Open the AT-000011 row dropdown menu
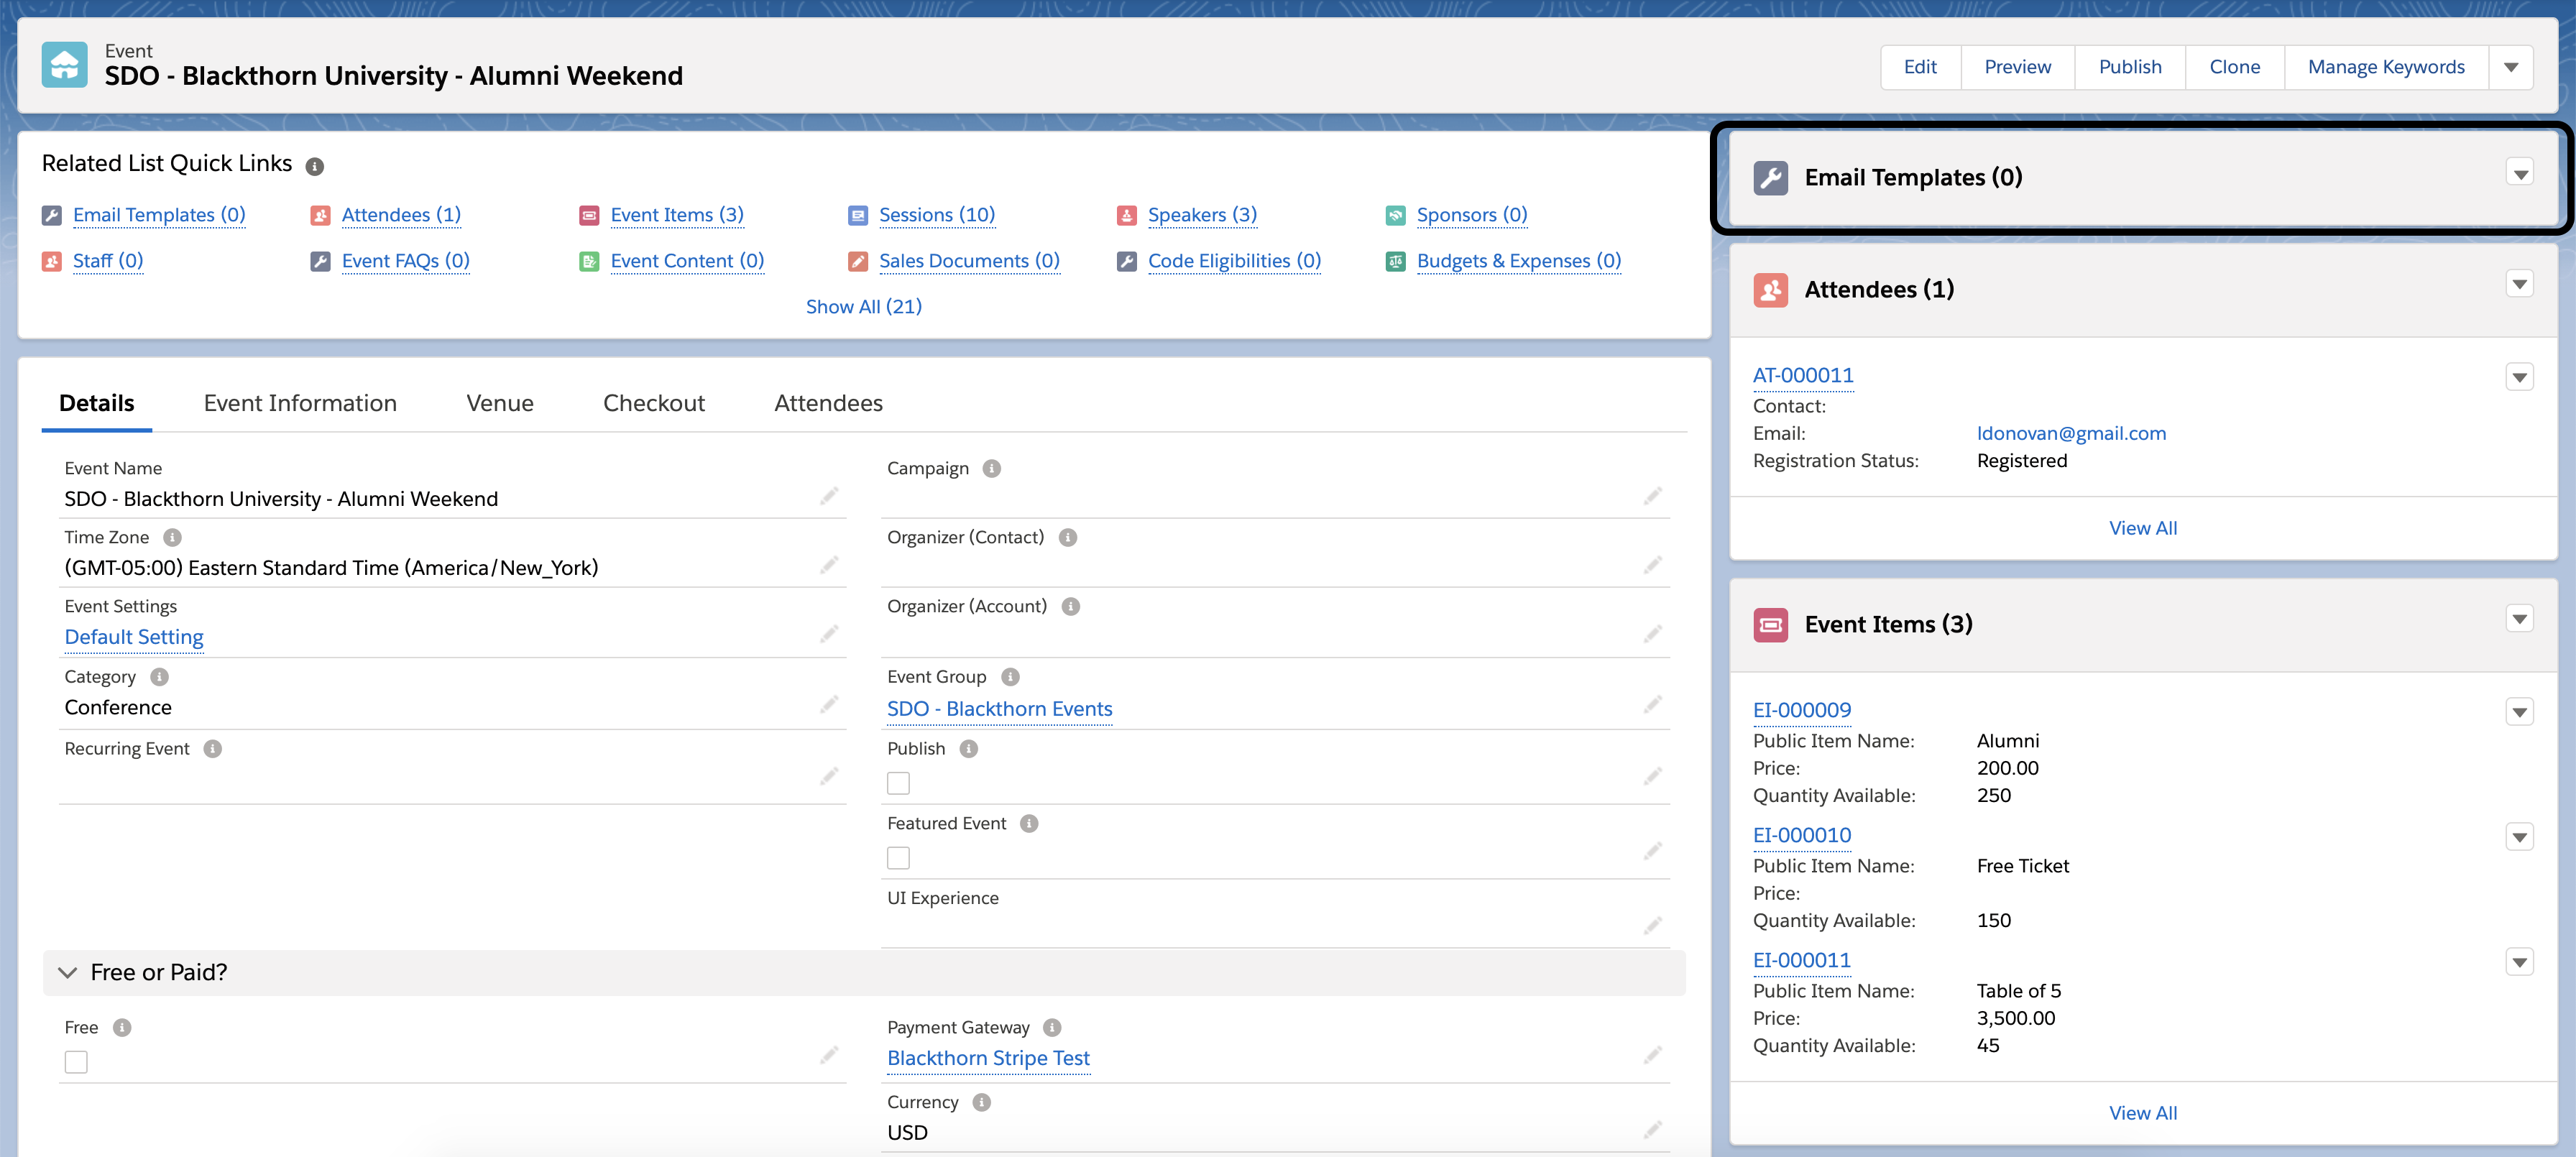The height and width of the screenshot is (1157, 2576). [2520, 377]
